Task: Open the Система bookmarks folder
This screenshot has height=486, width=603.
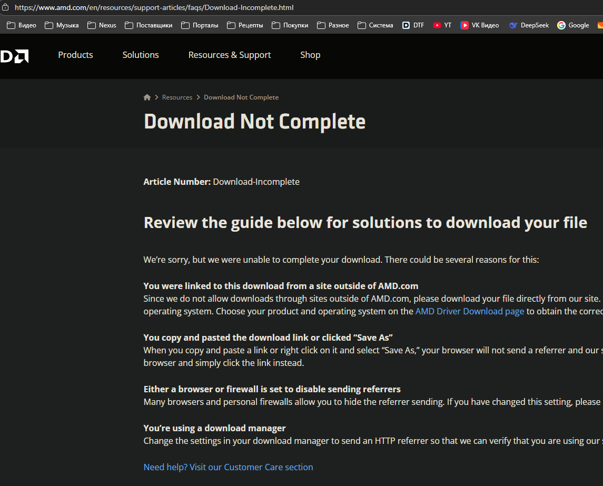Action: coord(375,25)
